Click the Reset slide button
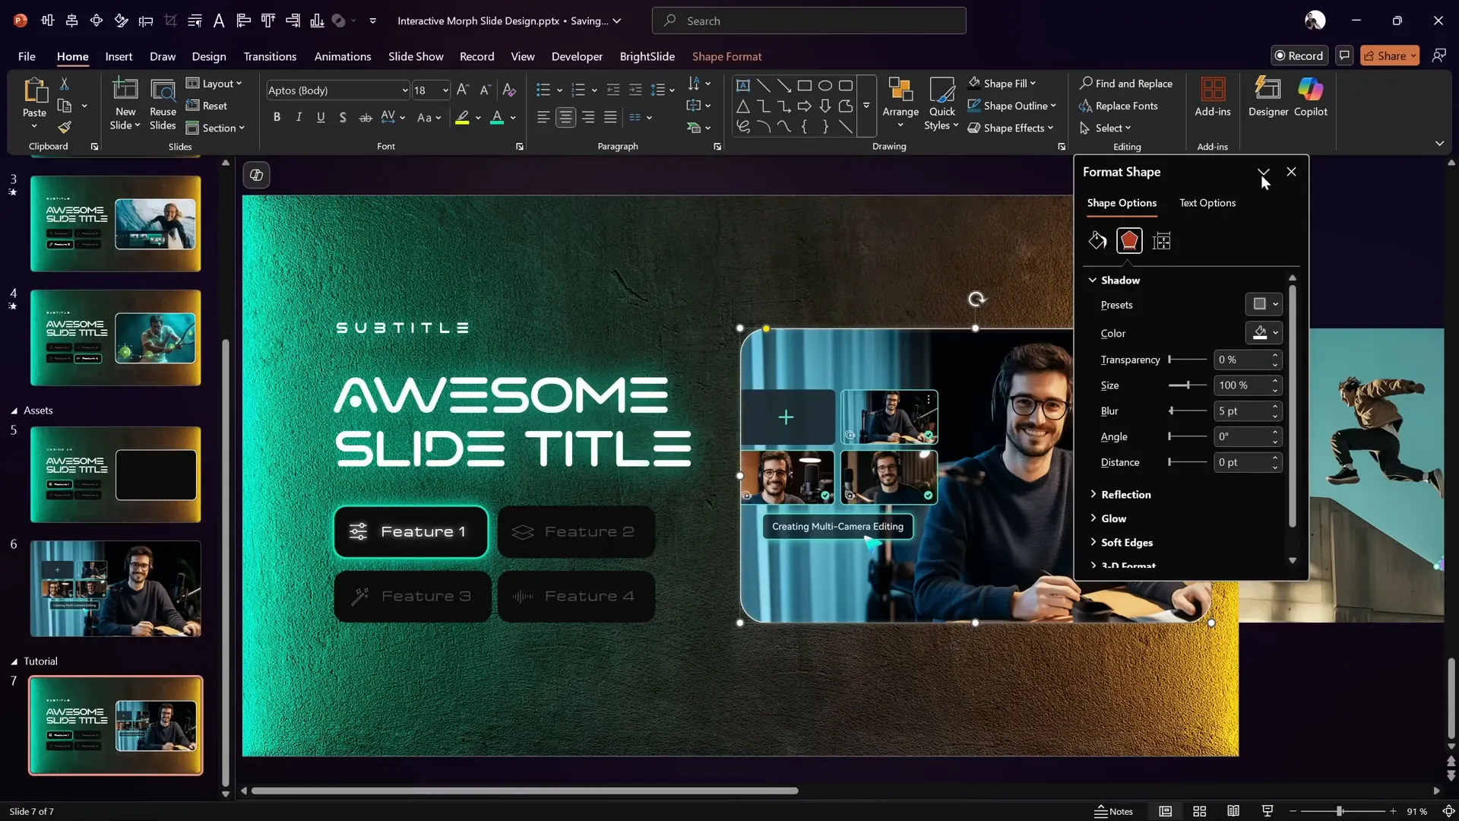 pyautogui.click(x=207, y=106)
